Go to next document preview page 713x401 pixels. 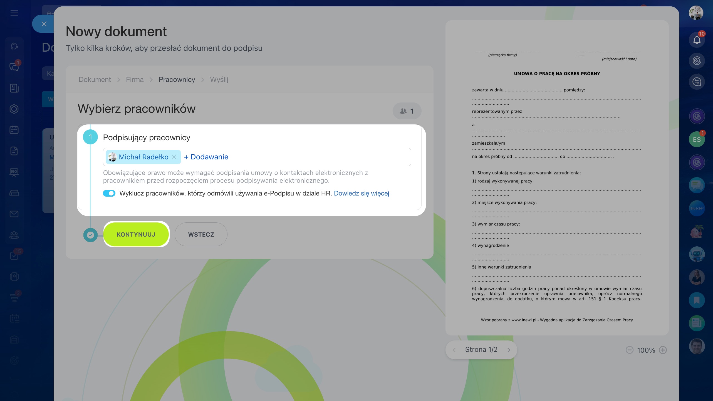pos(509,350)
